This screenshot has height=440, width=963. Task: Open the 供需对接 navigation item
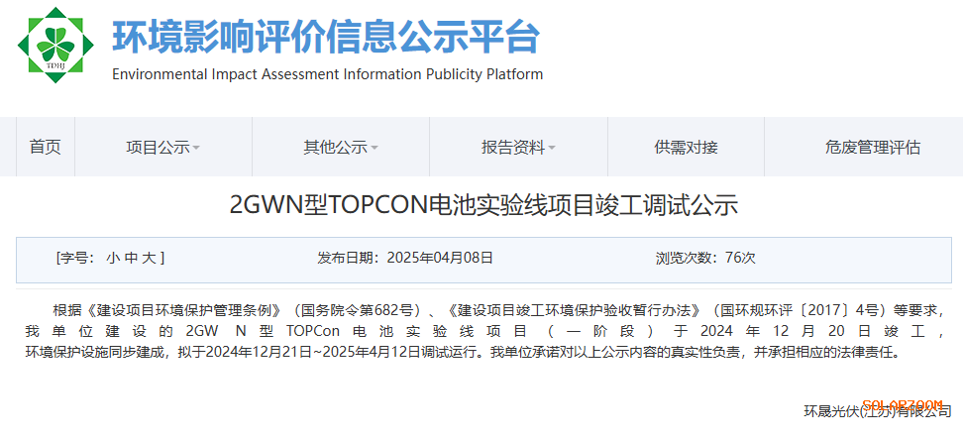[686, 147]
